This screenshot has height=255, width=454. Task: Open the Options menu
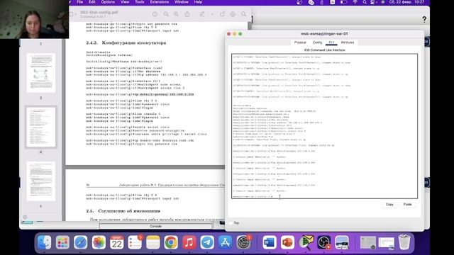(x=108, y=2)
